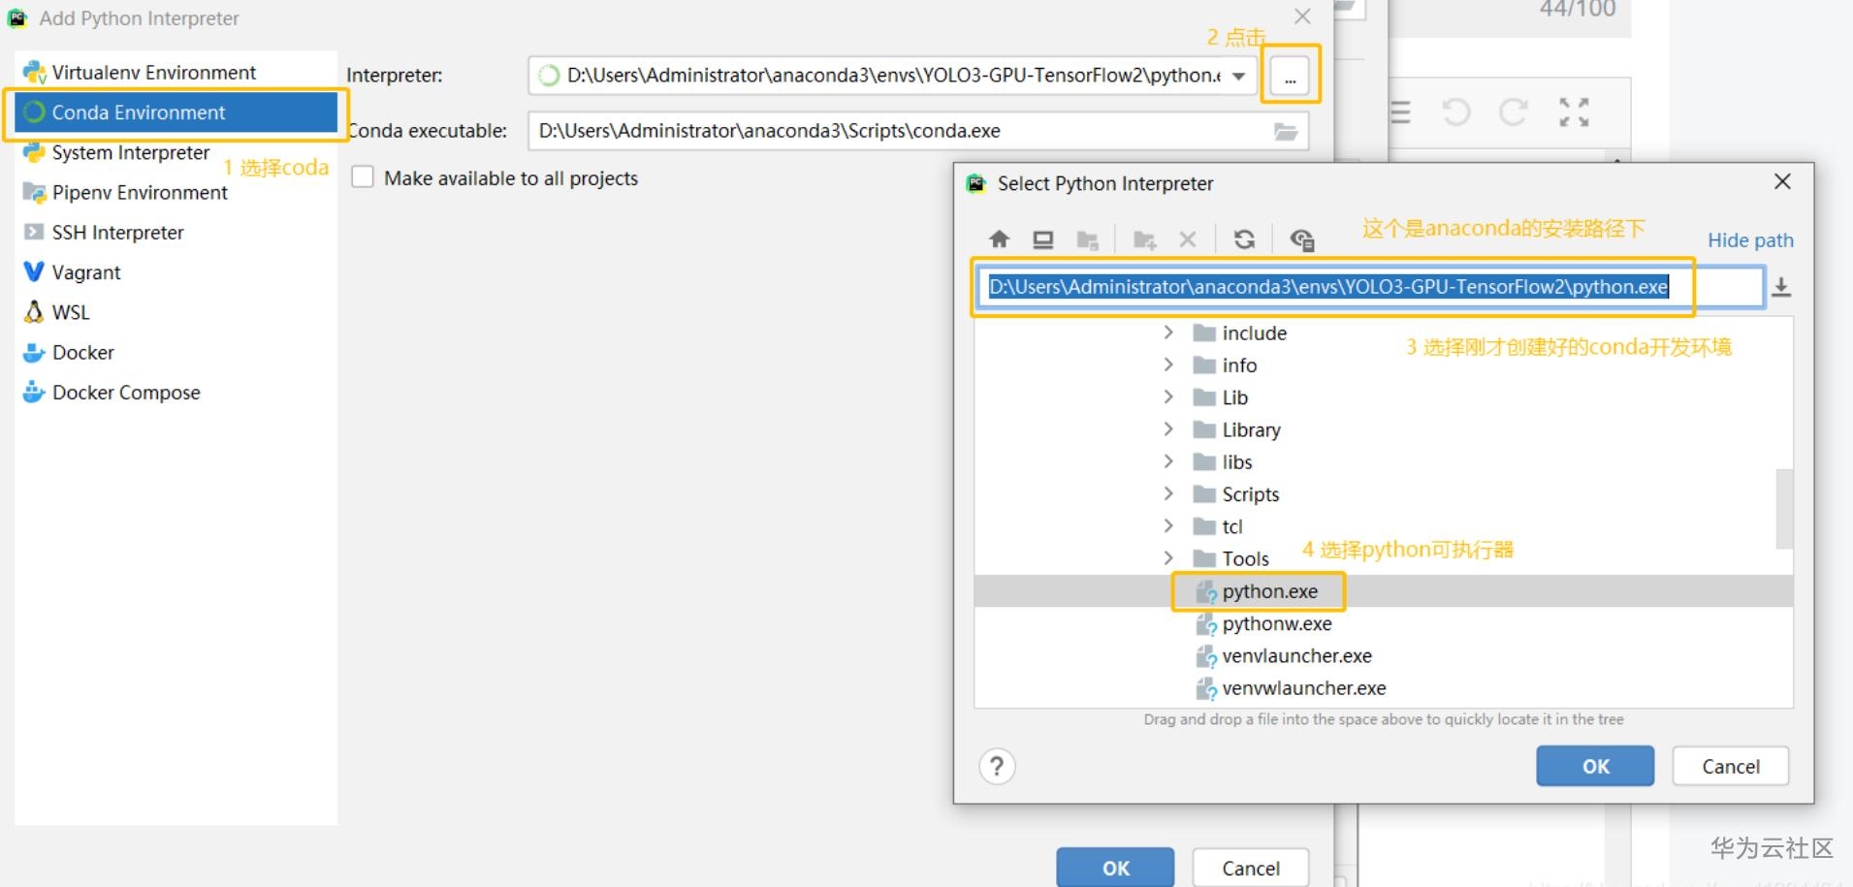The width and height of the screenshot is (1853, 887).
Task: Cancel the Select Python Interpreter dialog
Action: 1731,766
